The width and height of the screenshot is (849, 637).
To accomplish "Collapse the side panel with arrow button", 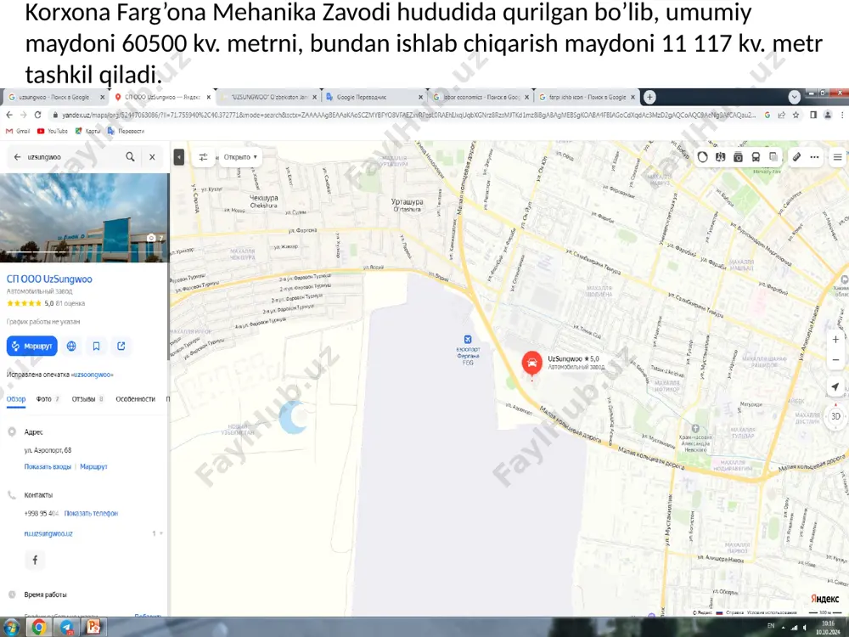I will (x=178, y=157).
